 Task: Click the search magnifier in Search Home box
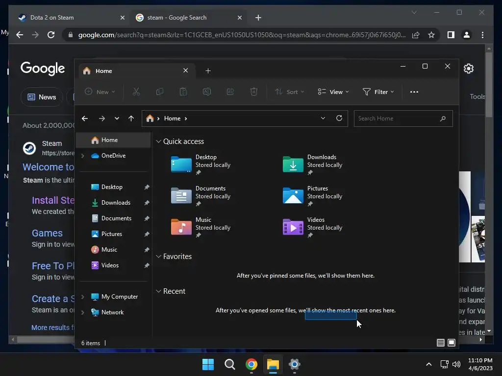pyautogui.click(x=443, y=118)
